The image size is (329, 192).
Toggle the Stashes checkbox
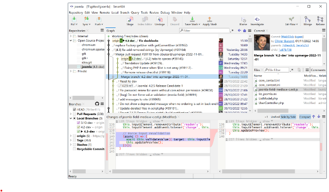coord(74,145)
